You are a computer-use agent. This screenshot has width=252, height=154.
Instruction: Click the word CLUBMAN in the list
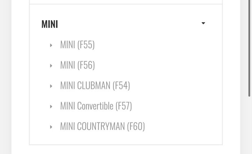[94, 86]
